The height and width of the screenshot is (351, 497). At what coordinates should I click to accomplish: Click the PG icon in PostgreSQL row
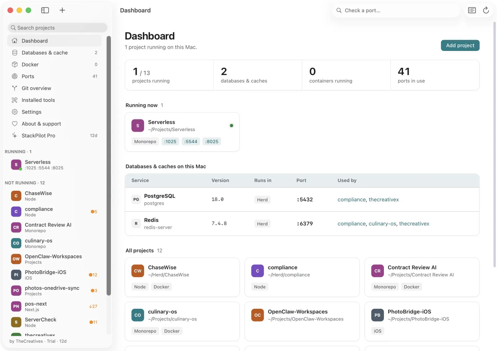tap(136, 199)
